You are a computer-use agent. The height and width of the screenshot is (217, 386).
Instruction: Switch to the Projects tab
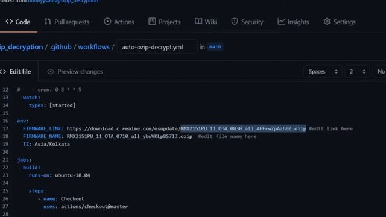[165, 22]
